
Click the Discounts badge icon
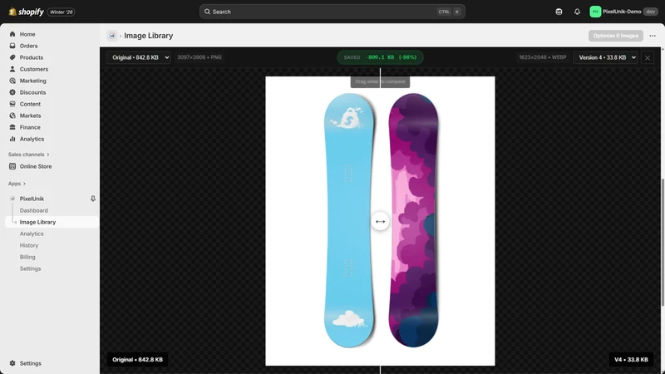tap(12, 92)
